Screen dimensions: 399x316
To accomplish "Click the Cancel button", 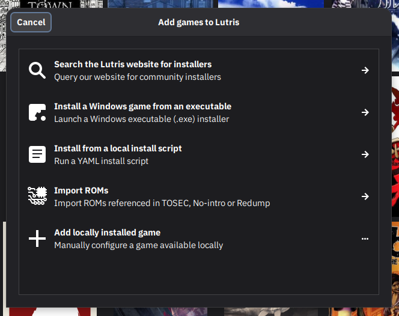I will pyautogui.click(x=31, y=22).
